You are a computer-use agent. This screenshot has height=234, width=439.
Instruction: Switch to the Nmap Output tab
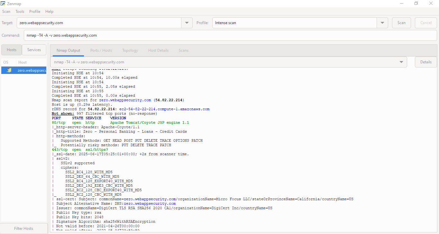coord(68,50)
